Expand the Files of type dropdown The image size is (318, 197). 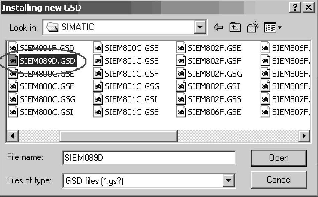(229, 180)
